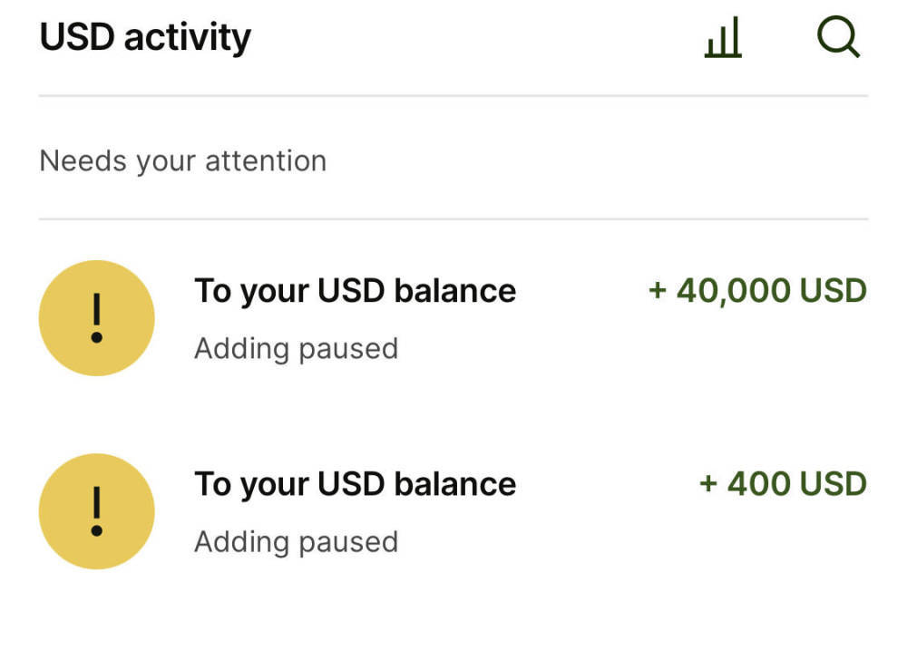
Task: Click yellow warning icon beside 400 USD transaction
Action: (x=96, y=511)
